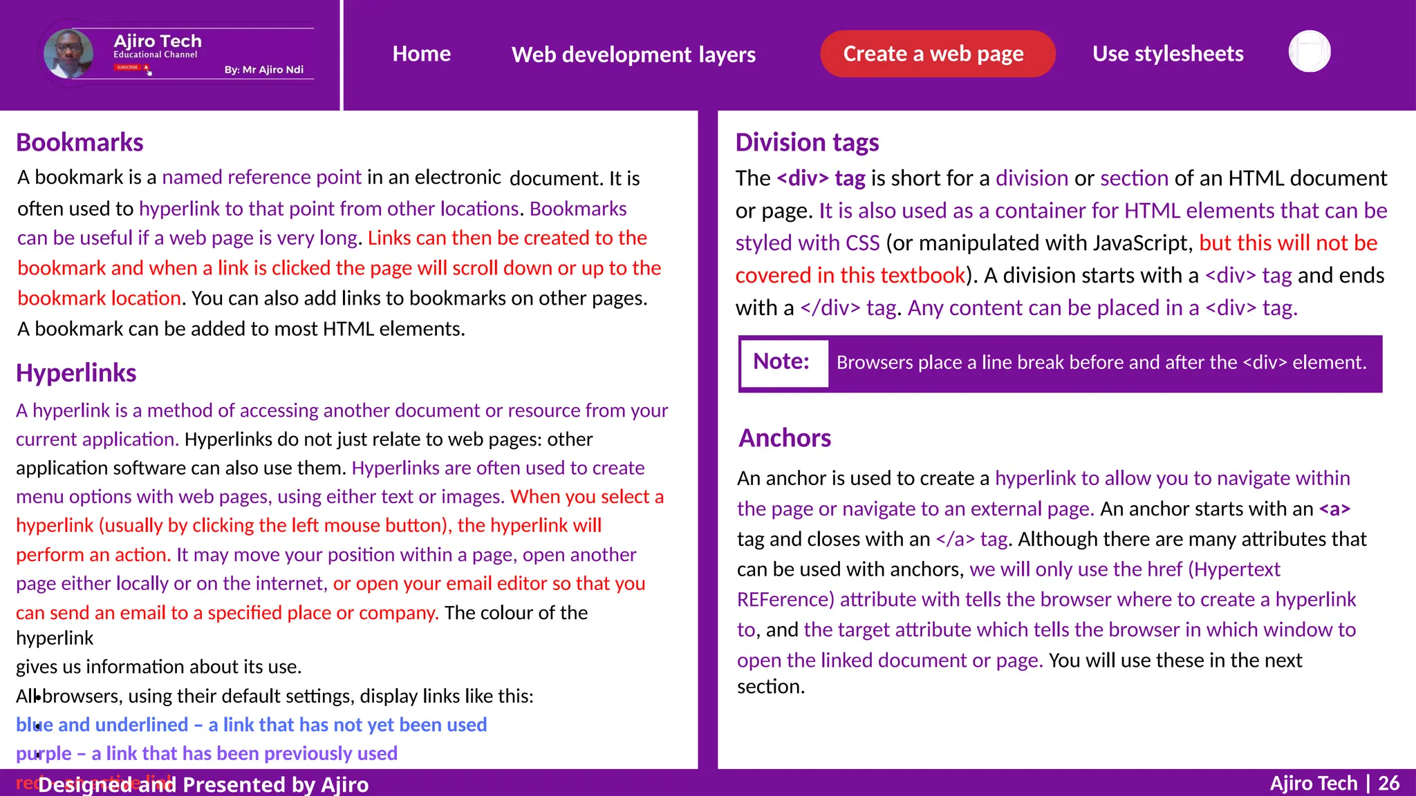Click the bold <div> tag text
Screen dimensions: 1416x796
tap(821, 178)
